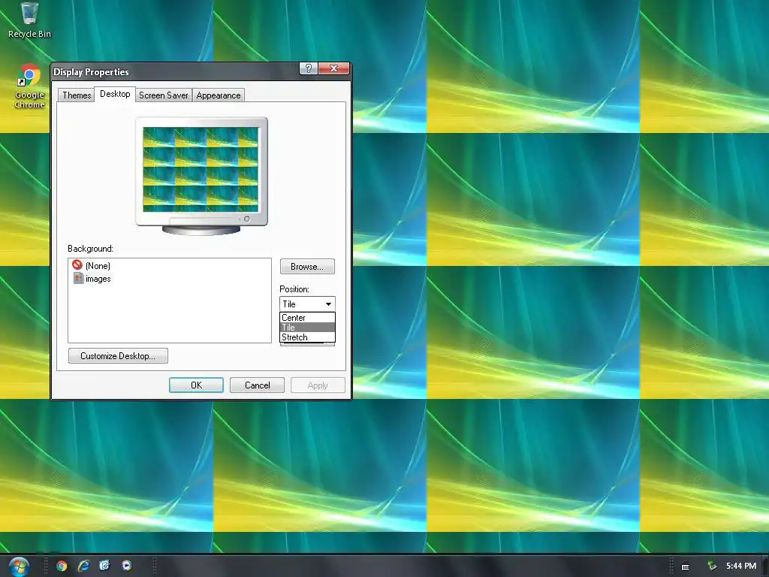
Task: Expand the Position dropdown arrow
Action: coord(329,304)
